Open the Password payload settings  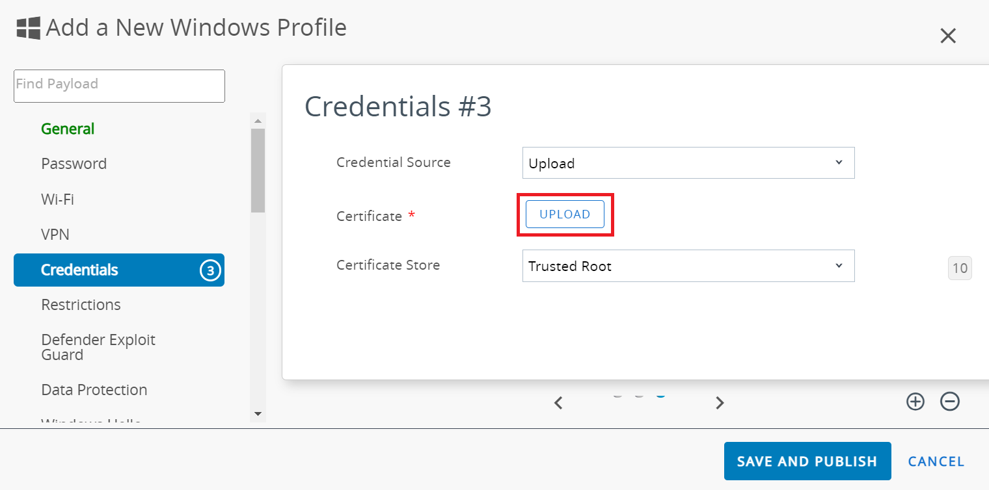point(74,164)
